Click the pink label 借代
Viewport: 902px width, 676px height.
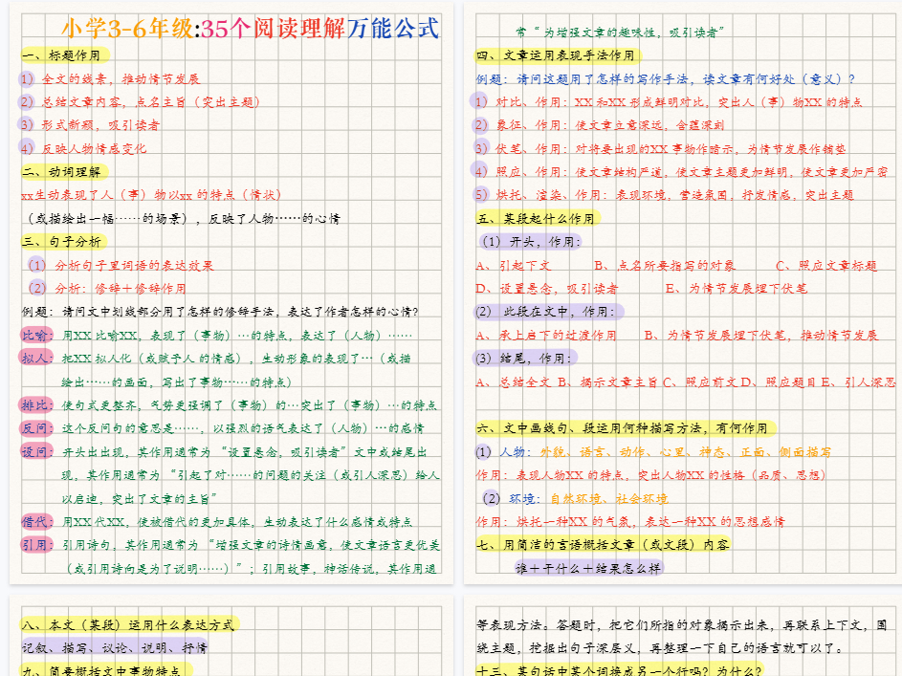pos(35,522)
